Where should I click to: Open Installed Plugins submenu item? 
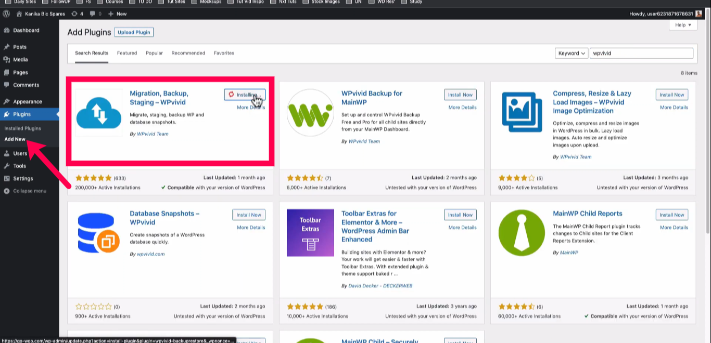tap(22, 128)
